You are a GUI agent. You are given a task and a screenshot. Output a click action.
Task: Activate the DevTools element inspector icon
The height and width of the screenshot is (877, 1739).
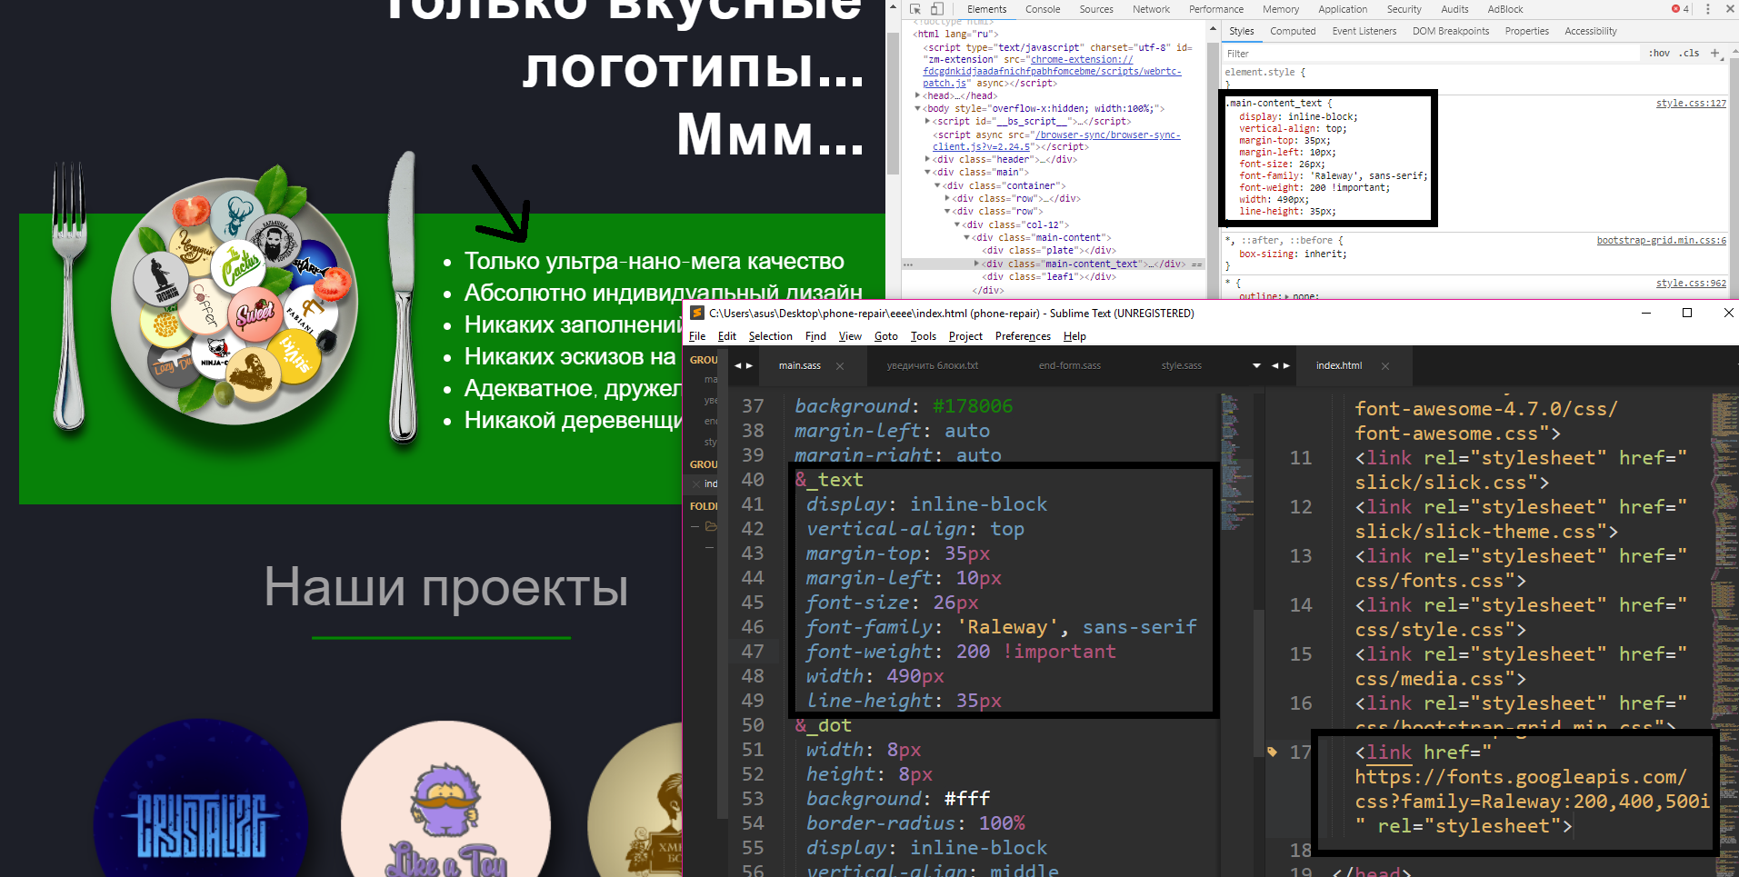pos(915,9)
